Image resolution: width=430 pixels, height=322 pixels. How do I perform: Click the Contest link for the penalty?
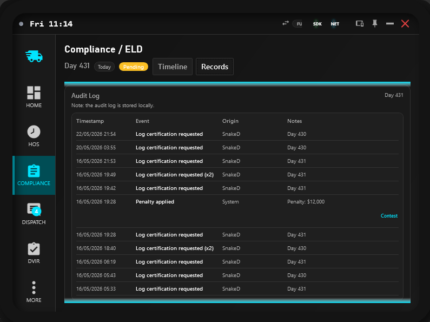click(x=389, y=216)
